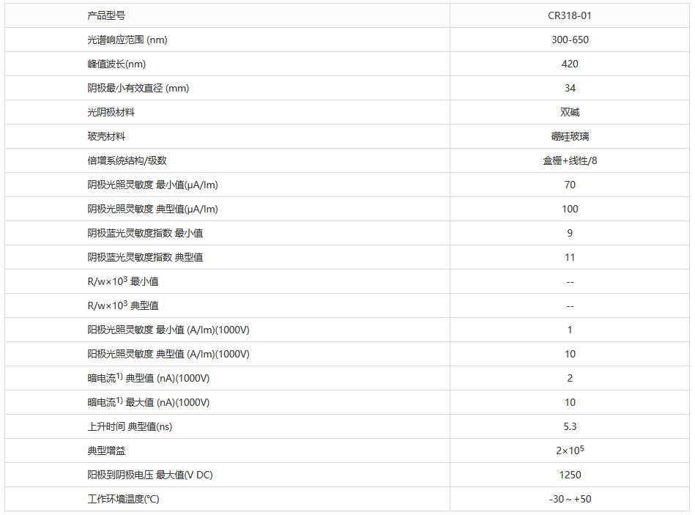This screenshot has width=695, height=515.
Task: Select the 阴极蓝光灵敏度指数 最小值 value 9
Action: (x=570, y=233)
